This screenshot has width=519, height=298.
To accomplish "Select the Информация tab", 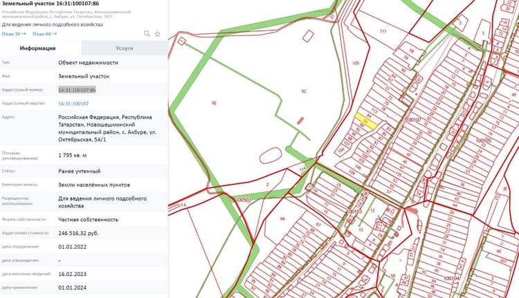I will (37, 48).
